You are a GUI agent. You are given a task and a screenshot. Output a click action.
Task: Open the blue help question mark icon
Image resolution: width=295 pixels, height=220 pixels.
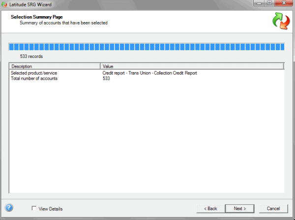point(9,208)
